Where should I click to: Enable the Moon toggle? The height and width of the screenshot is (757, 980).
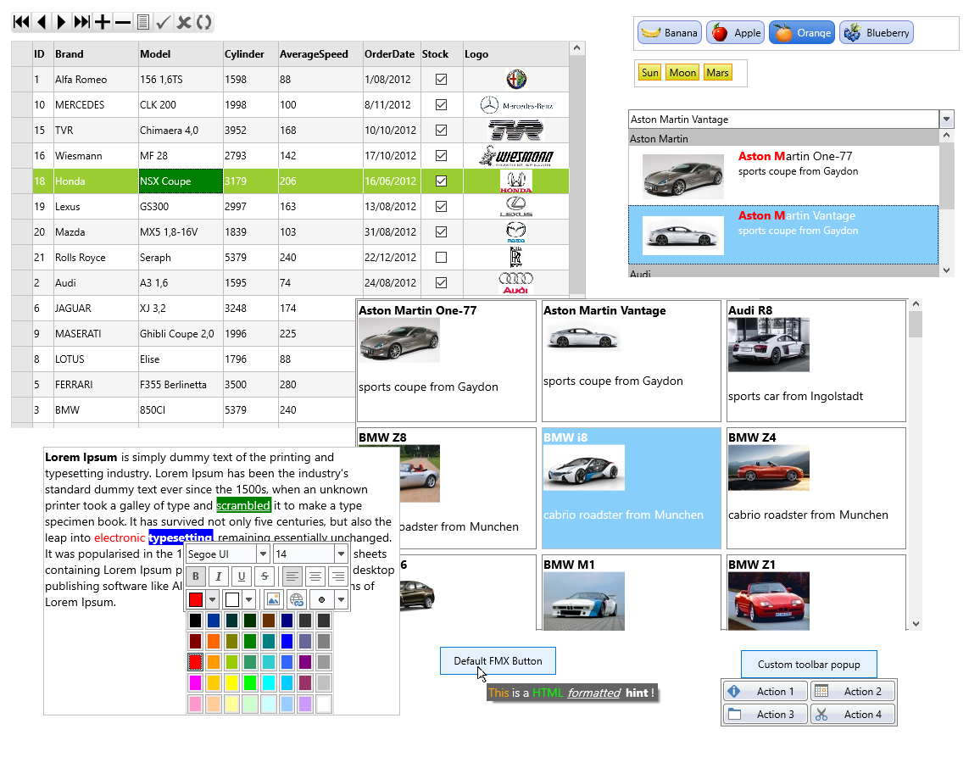coord(682,73)
